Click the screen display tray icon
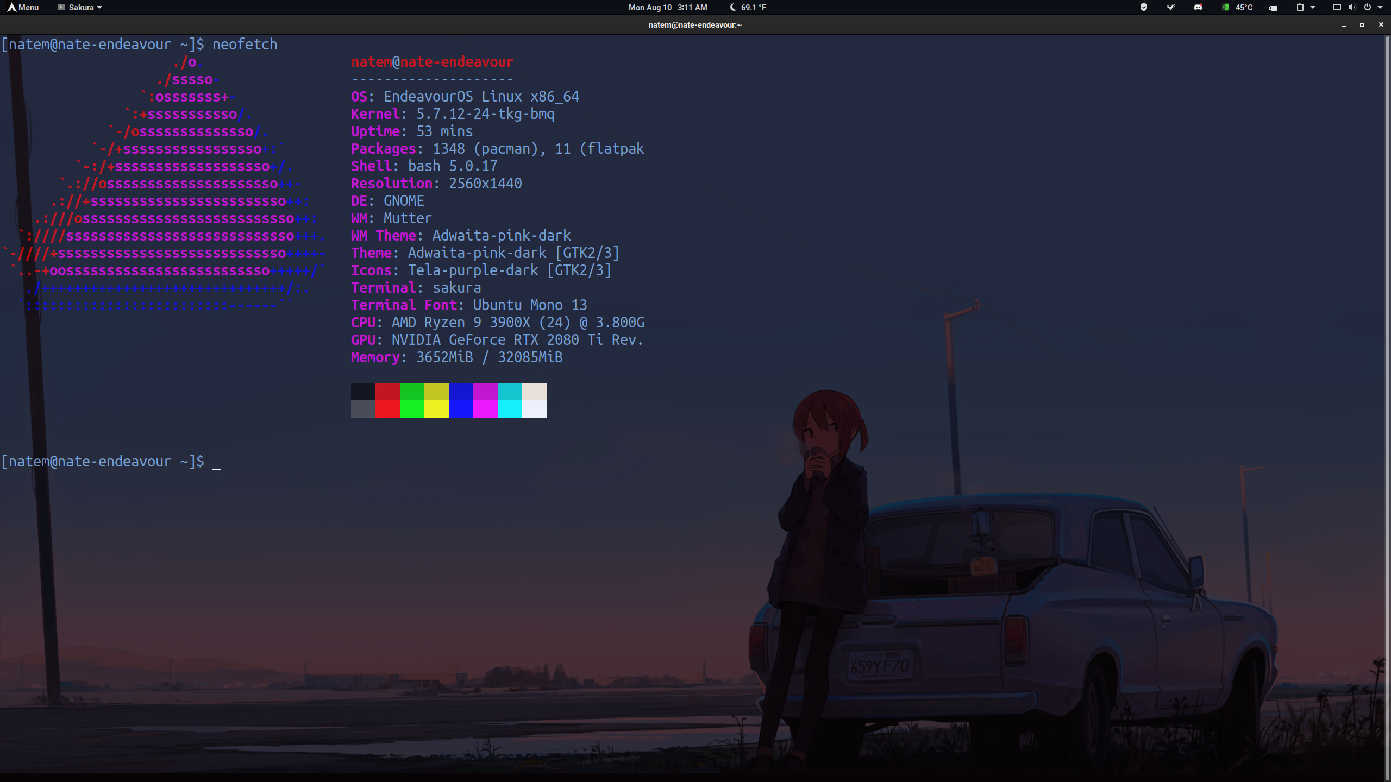The image size is (1391, 782). pyautogui.click(x=1337, y=7)
